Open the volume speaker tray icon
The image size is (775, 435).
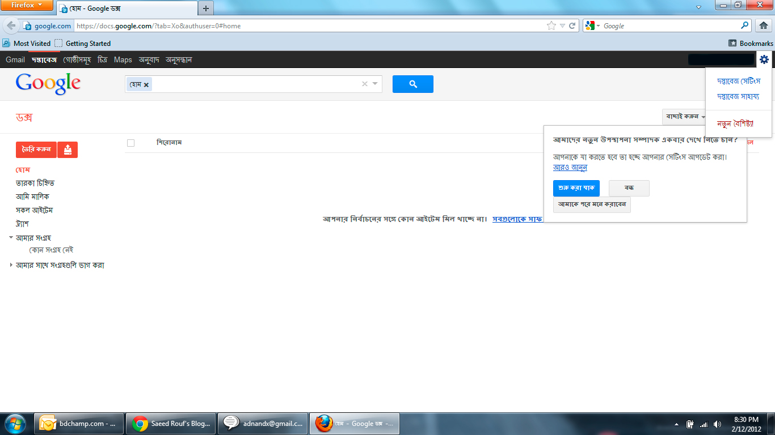[718, 424]
